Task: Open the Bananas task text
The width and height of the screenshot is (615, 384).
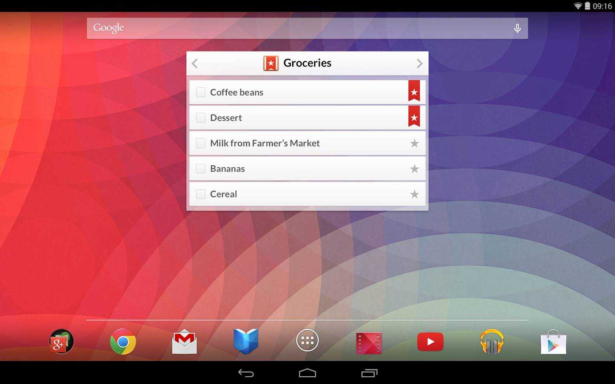Action: pyautogui.click(x=227, y=169)
